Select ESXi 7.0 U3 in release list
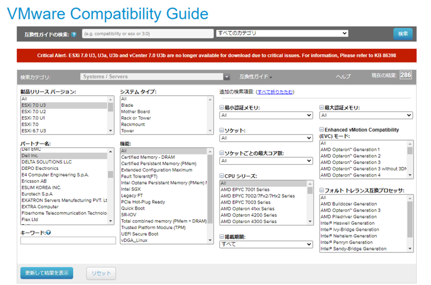The height and width of the screenshot is (285, 431). click(x=64, y=105)
